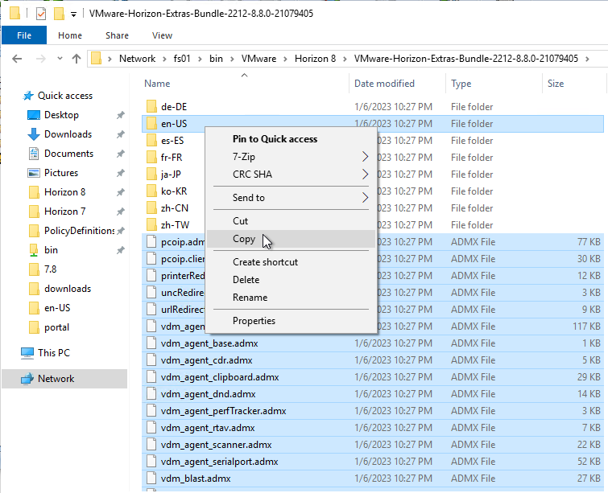
Task: Go up one folder level
Action: (x=77, y=59)
